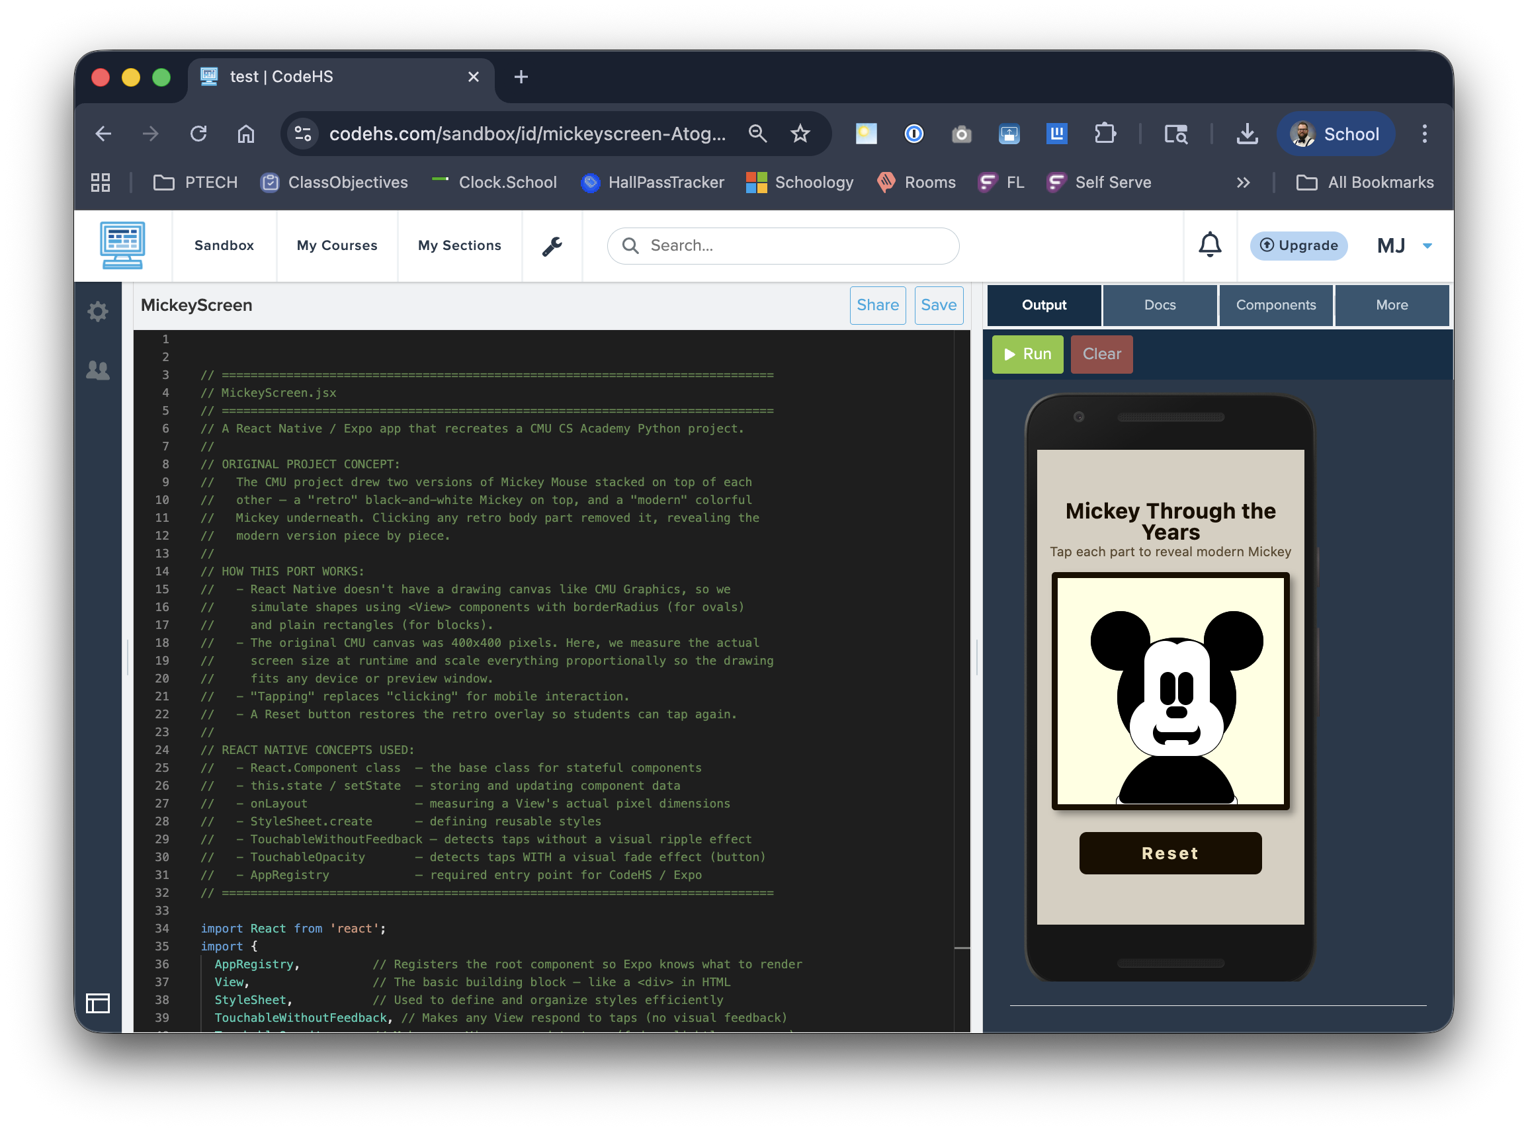Open editor settings gear in sidebar
The width and height of the screenshot is (1528, 1131).
coord(98,312)
